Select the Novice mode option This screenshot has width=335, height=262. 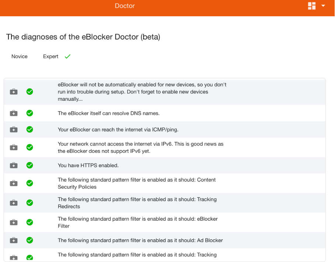pos(20,56)
